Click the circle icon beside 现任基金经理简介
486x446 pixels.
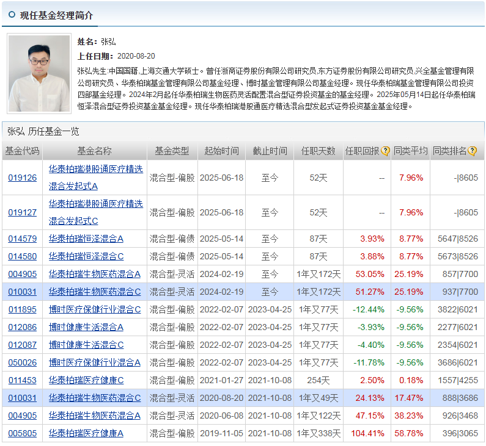pos(12,15)
